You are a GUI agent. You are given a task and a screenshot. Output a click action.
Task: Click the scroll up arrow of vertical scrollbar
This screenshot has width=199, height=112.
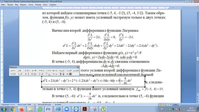(198, 11)
